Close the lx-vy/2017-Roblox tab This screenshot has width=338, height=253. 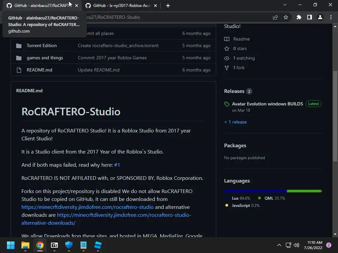pos(155,6)
